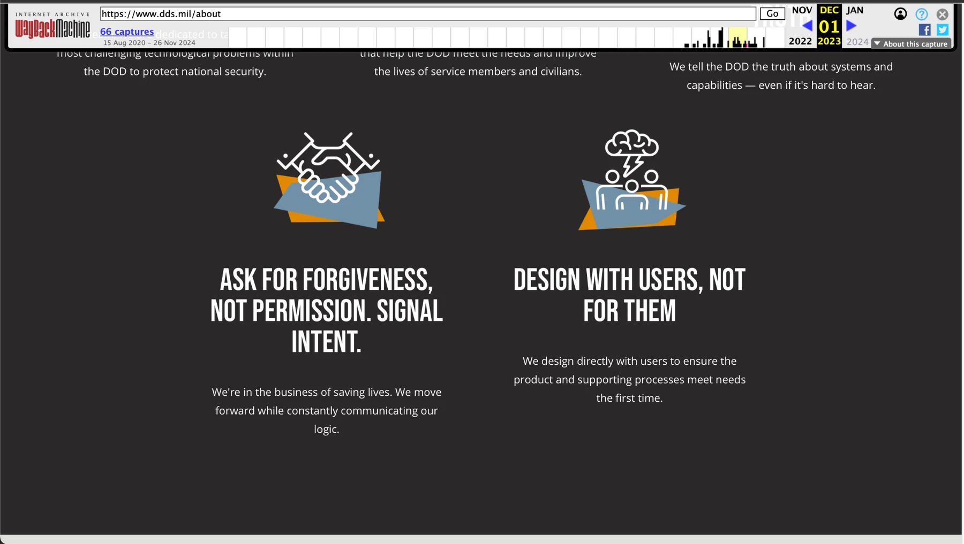Click the Go button

point(772,14)
